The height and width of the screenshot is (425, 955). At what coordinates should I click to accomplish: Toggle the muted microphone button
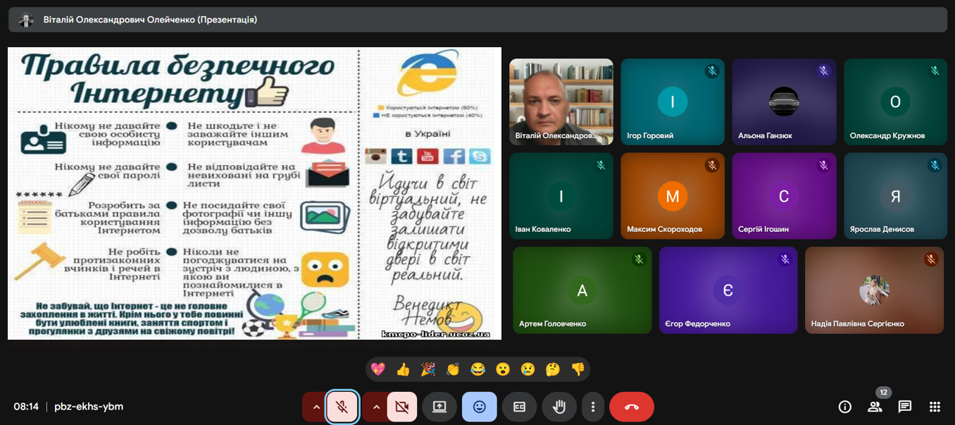coord(342,407)
